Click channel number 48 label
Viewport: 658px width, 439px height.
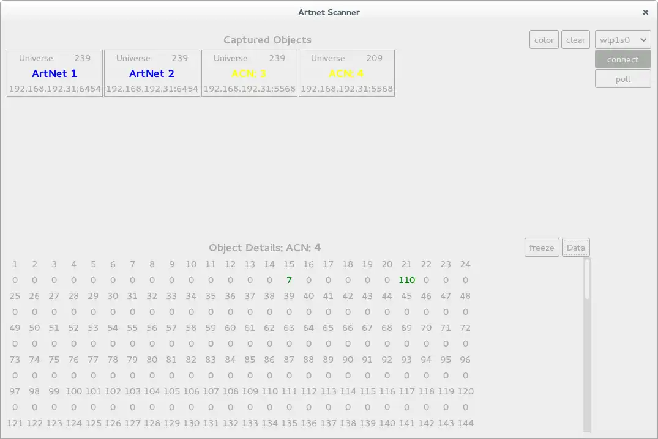click(x=465, y=296)
